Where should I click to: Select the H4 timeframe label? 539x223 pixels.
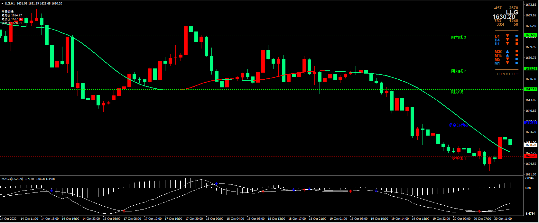point(497,40)
